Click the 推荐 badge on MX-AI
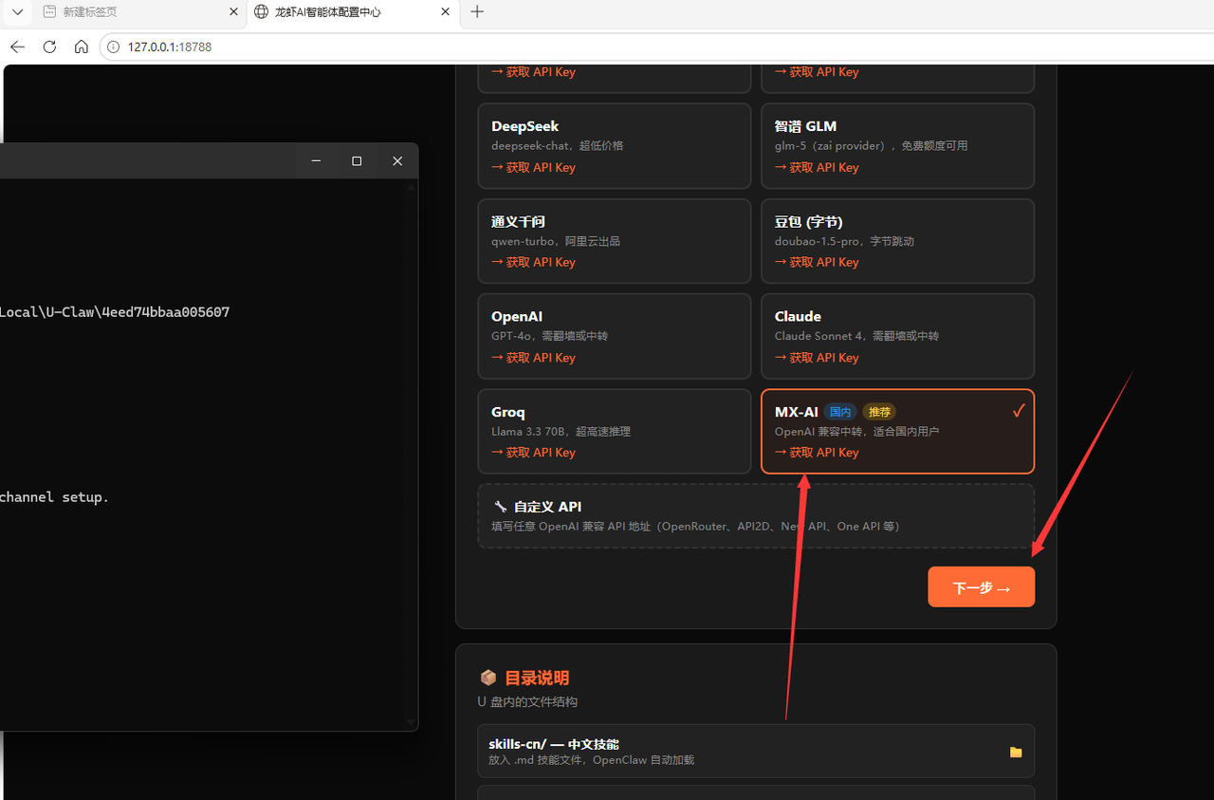Viewport: 1214px width, 800px height. pos(880,412)
